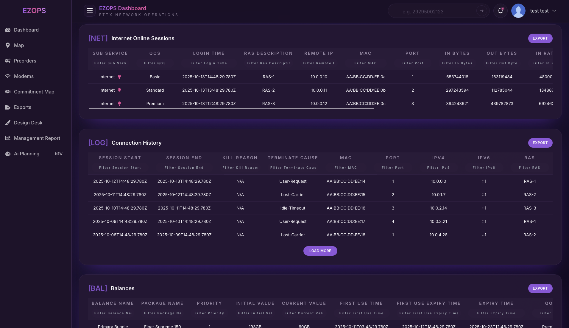Click the user avatar picture

coord(518,11)
